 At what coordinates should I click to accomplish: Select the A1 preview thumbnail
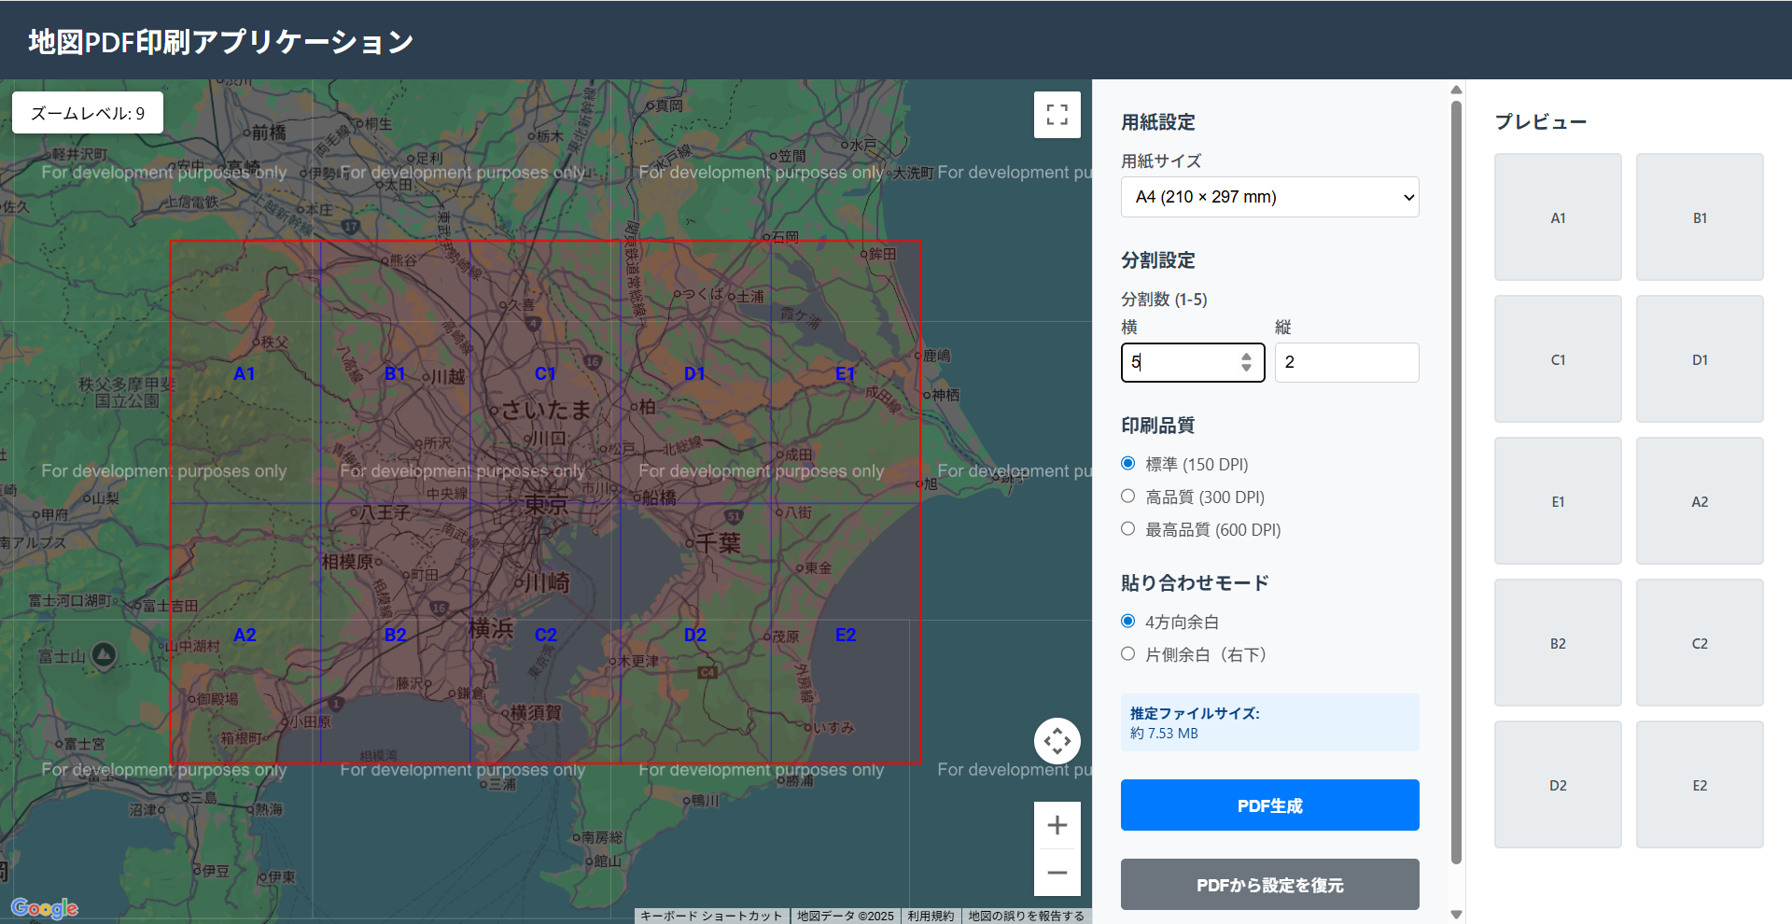1558,217
